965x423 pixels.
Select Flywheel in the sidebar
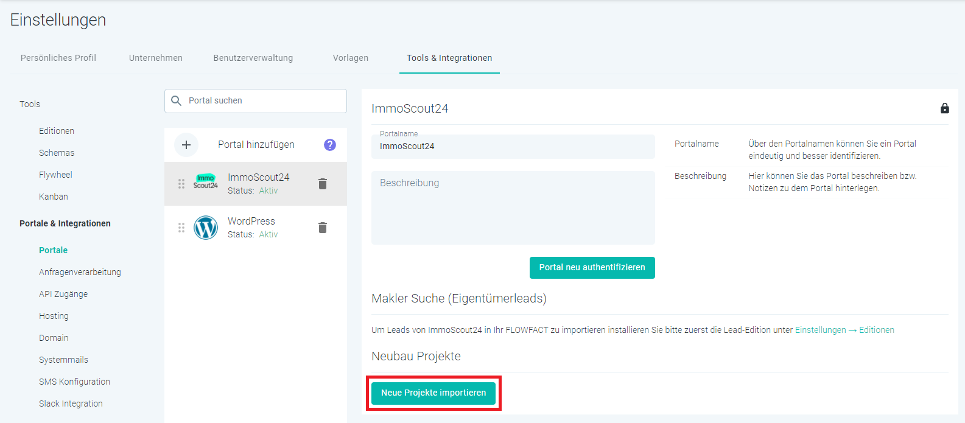click(55, 175)
